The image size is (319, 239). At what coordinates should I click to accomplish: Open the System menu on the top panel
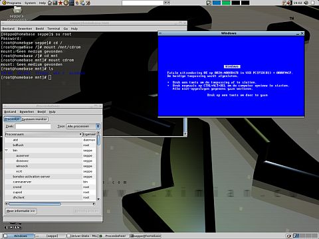tap(30, 3)
